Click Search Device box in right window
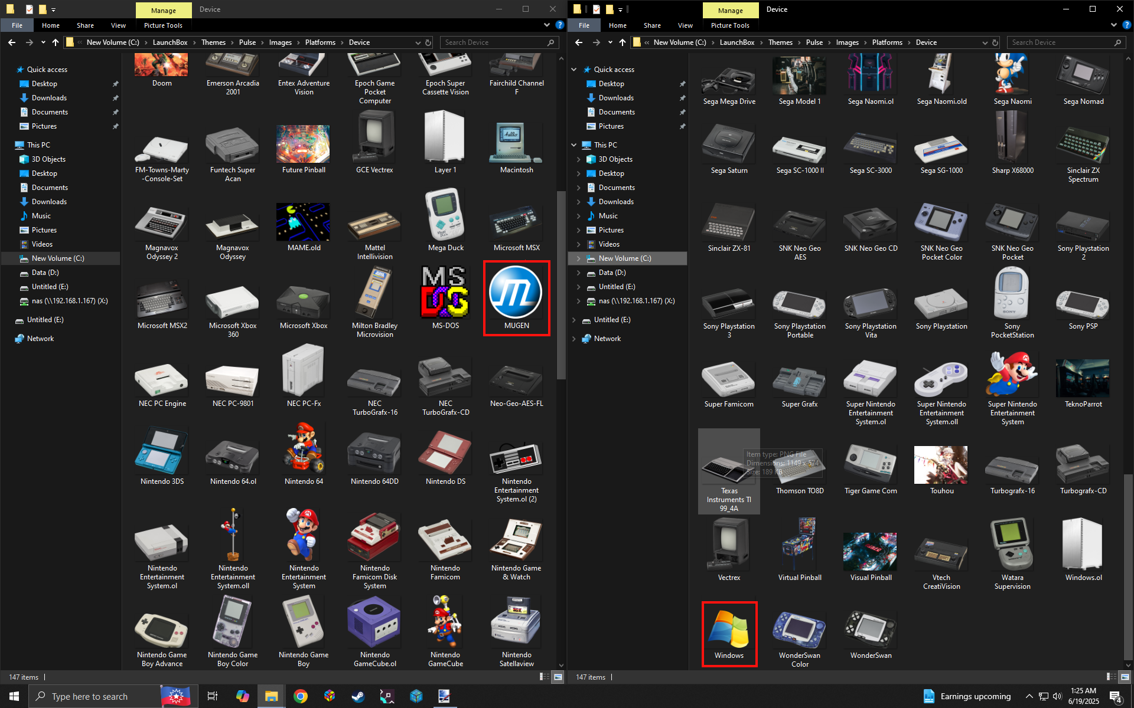Image resolution: width=1134 pixels, height=708 pixels. coord(1066,42)
